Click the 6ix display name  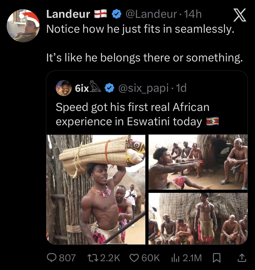coord(82,88)
